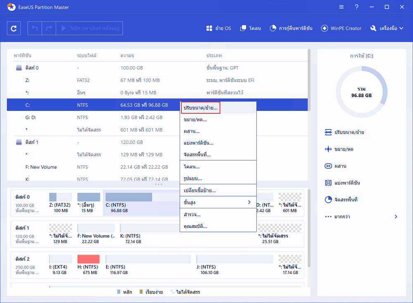Image resolution: width=413 pixels, height=303 pixels.
Task: Choose รูปแบบ... format from context menu
Action: click(x=218, y=179)
